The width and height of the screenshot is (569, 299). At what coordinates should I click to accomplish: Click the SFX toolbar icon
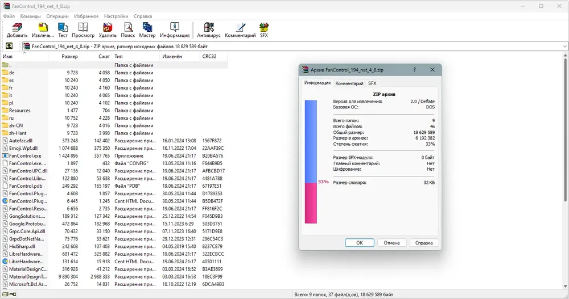(x=264, y=30)
